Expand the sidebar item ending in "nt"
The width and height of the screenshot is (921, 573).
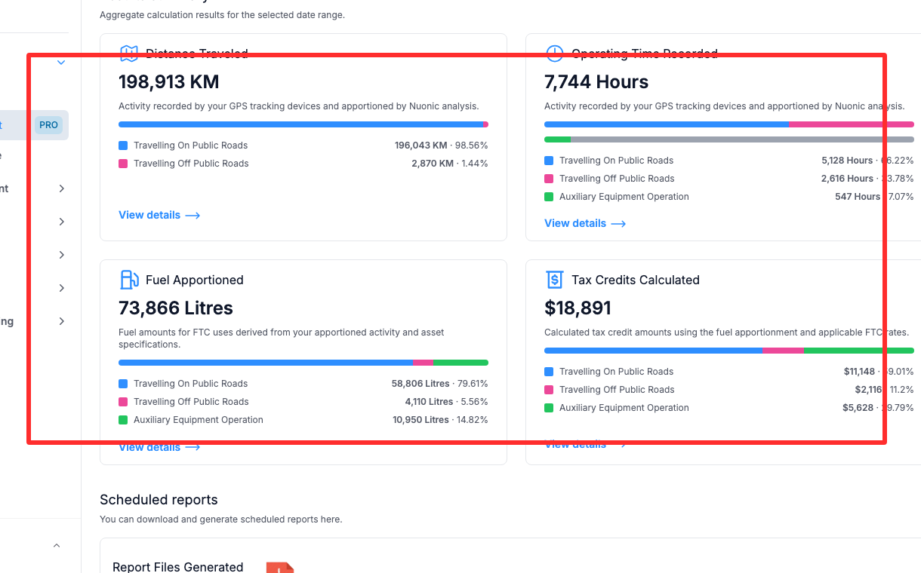tap(61, 188)
